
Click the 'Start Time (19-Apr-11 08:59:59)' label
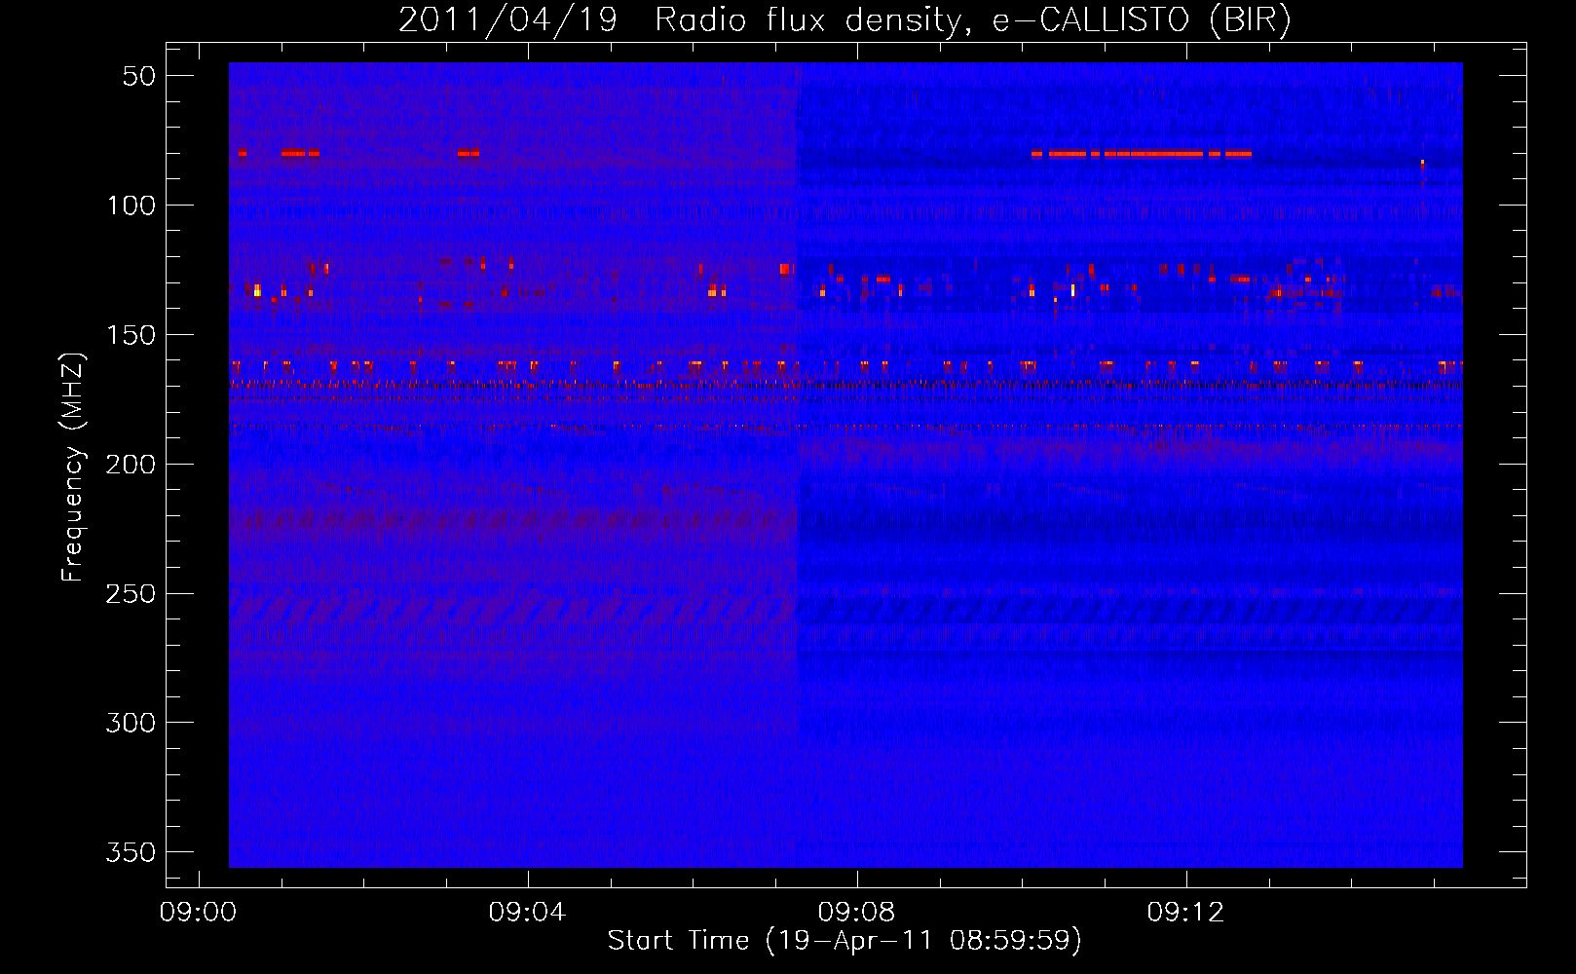(x=844, y=941)
